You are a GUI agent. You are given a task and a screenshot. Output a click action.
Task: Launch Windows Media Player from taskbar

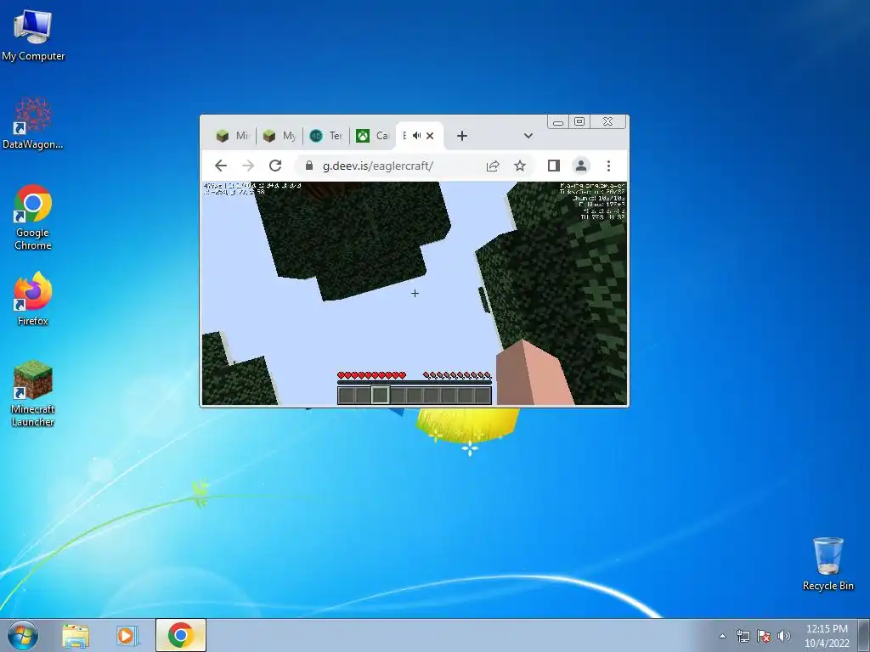click(127, 636)
